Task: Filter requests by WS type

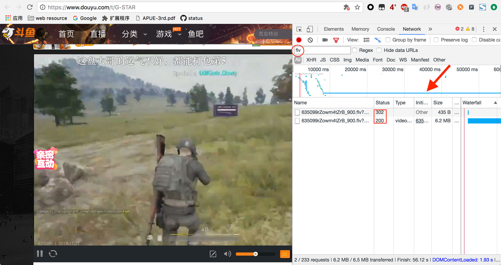Action: [403, 60]
